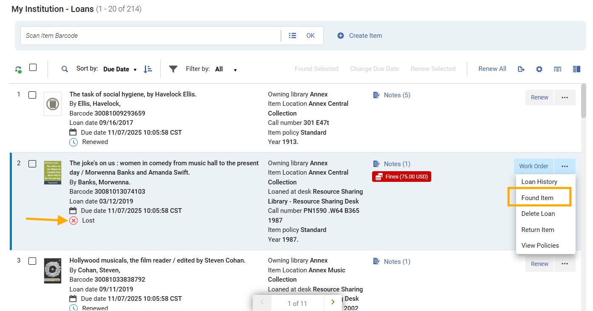Open the filter funnel icon

click(x=173, y=68)
